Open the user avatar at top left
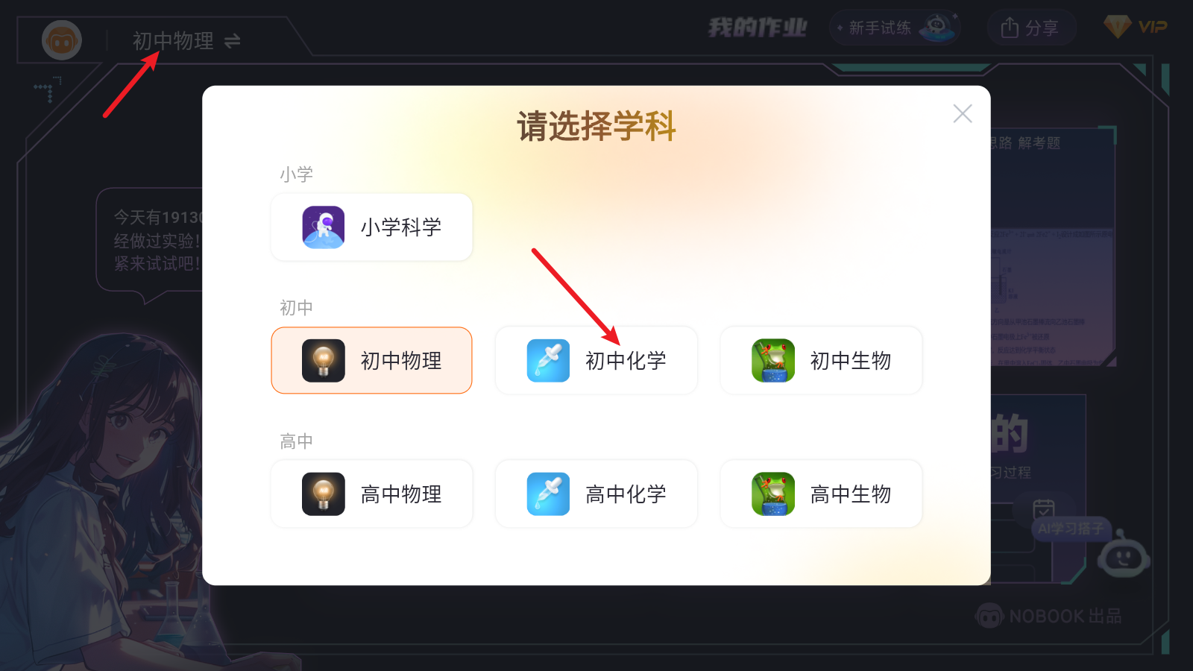Viewport: 1193px width, 671px height. tap(62, 40)
